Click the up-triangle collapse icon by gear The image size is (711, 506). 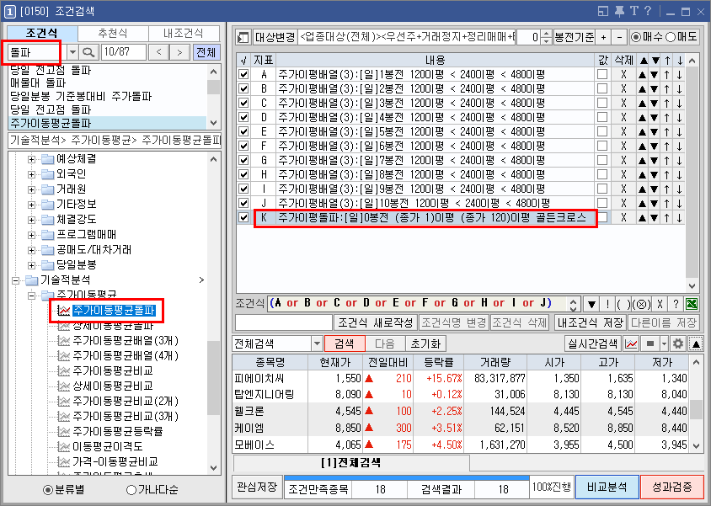(x=696, y=344)
